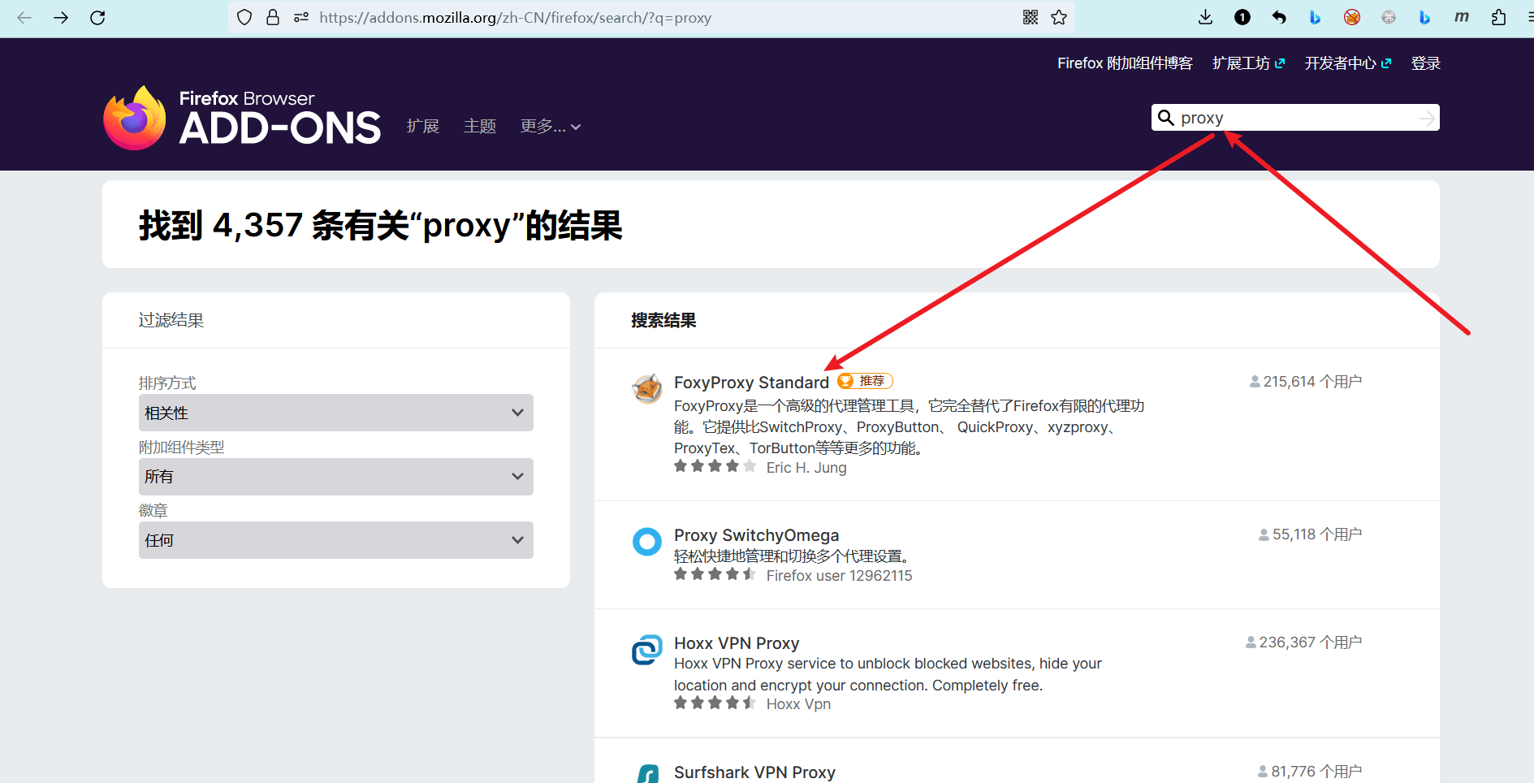Submit search with the arrow in search box
Image resolution: width=1534 pixels, height=783 pixels.
[1427, 119]
